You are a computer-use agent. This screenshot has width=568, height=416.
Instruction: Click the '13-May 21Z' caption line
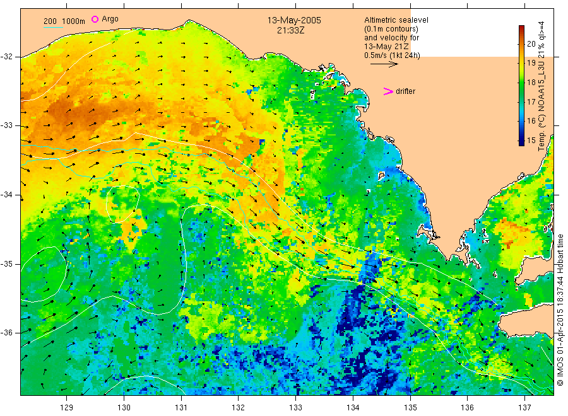coord(386,47)
